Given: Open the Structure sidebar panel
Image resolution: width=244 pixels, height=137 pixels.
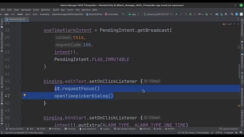Looking at the screenshot, I should (2, 82).
